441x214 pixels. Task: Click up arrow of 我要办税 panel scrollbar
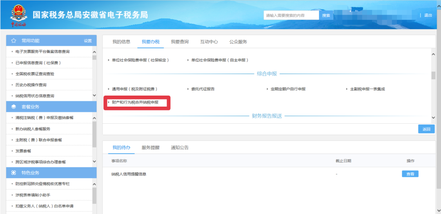[433, 54]
